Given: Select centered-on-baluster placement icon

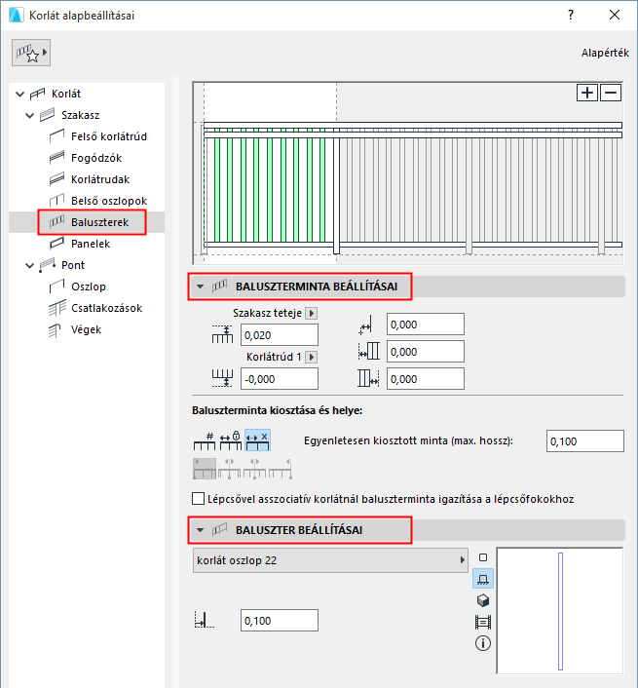Looking at the screenshot, I should 255,468.
